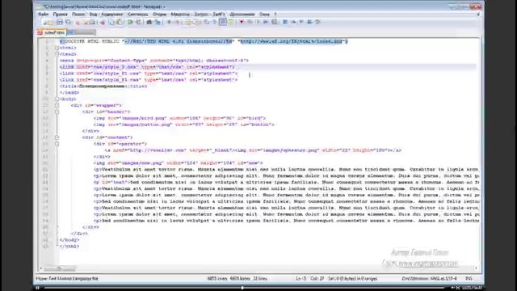Toggle the Word Wrap toolbar button

click(x=206, y=22)
